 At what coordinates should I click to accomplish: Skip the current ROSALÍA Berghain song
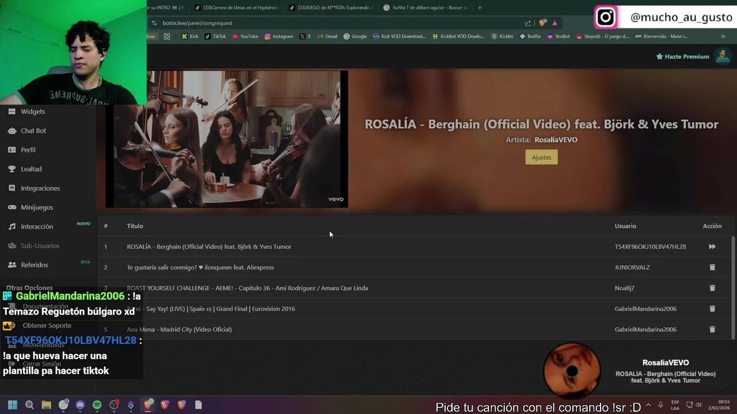coord(712,247)
